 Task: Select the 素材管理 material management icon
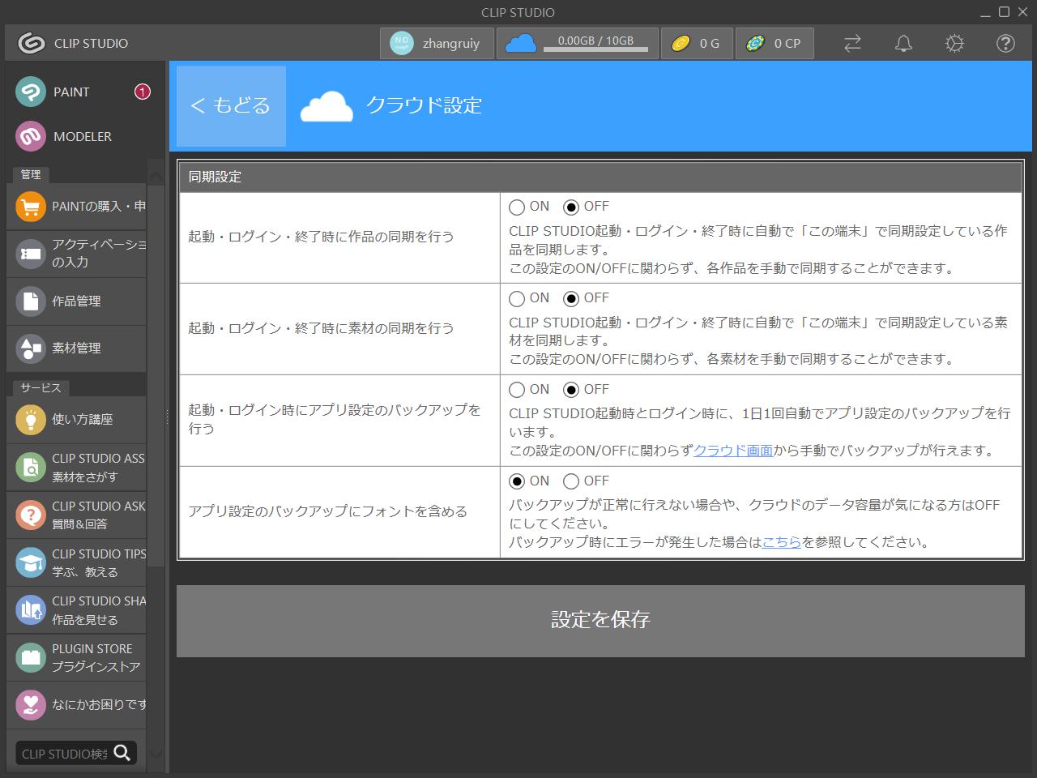click(x=30, y=348)
